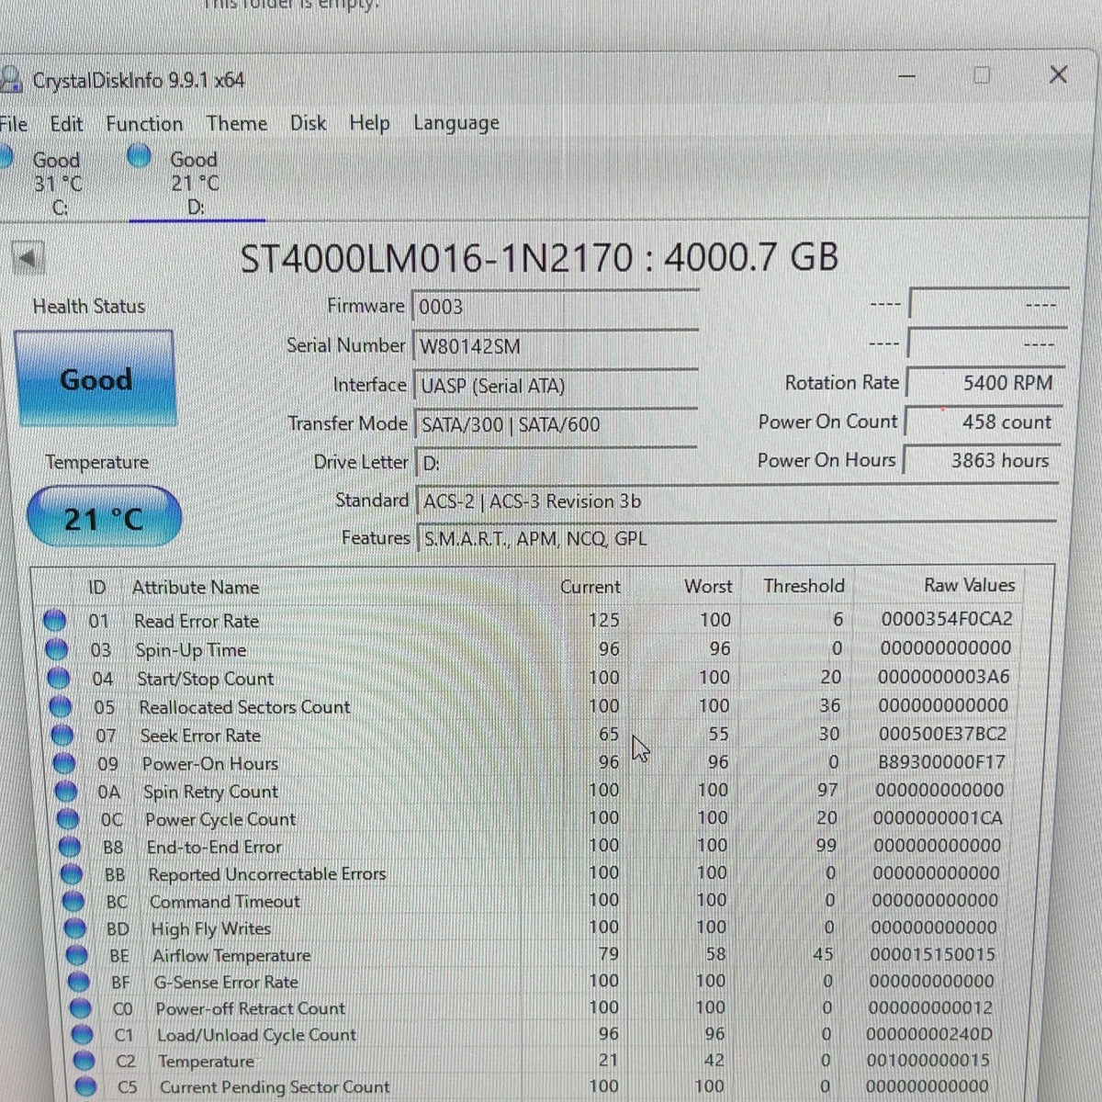Click status dot for Seek Error Rate
Screen dimensions: 1102x1102
pos(62,736)
